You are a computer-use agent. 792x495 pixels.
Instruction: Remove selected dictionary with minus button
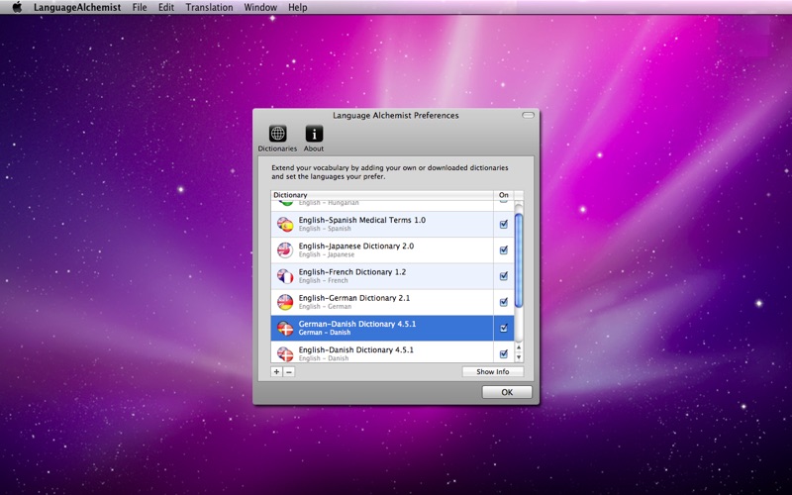pos(288,372)
